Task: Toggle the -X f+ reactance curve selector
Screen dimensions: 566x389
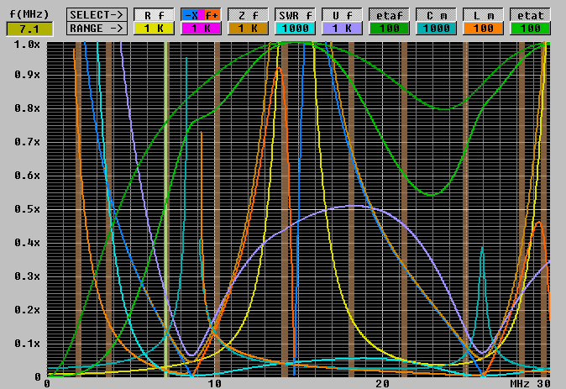Action: point(201,15)
